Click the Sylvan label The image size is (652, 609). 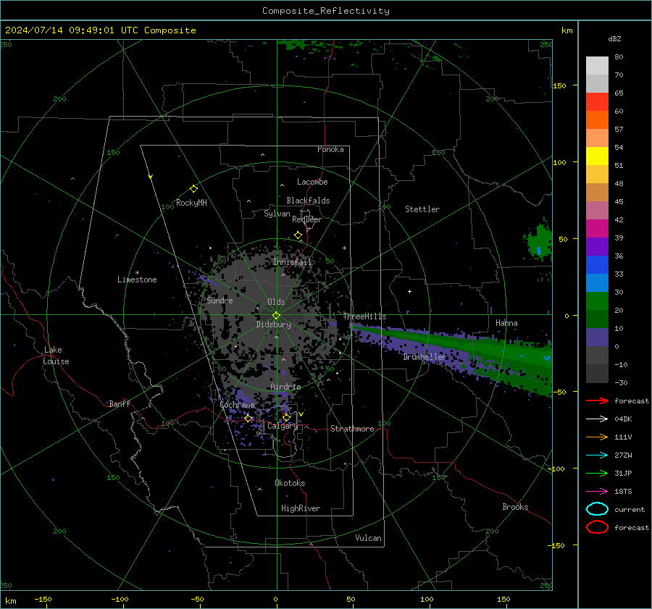277,214
